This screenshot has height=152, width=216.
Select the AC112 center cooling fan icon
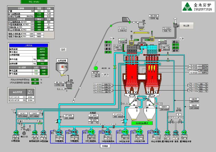pos(156,131)
